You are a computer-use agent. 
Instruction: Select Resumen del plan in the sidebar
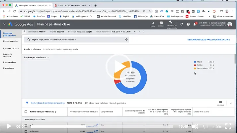pyautogui.click(x=11, y=48)
